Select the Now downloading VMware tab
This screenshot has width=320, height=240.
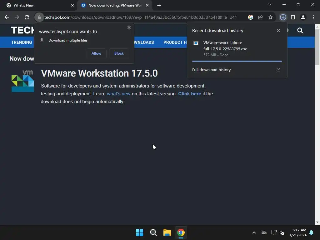pyautogui.click(x=114, y=5)
